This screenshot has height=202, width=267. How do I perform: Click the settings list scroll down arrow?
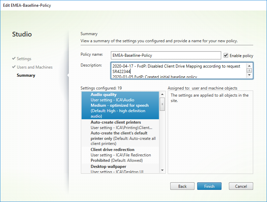pyautogui.click(x=162, y=170)
